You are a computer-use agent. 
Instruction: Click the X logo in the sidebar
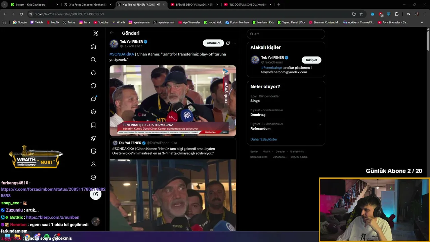96,33
